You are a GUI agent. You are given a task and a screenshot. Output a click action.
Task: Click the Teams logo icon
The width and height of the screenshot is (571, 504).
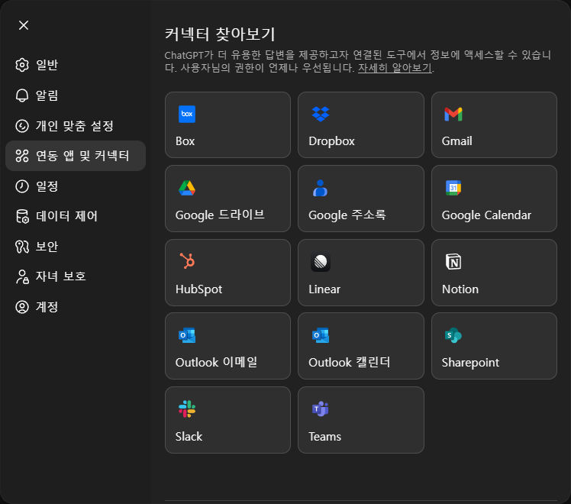(321, 409)
